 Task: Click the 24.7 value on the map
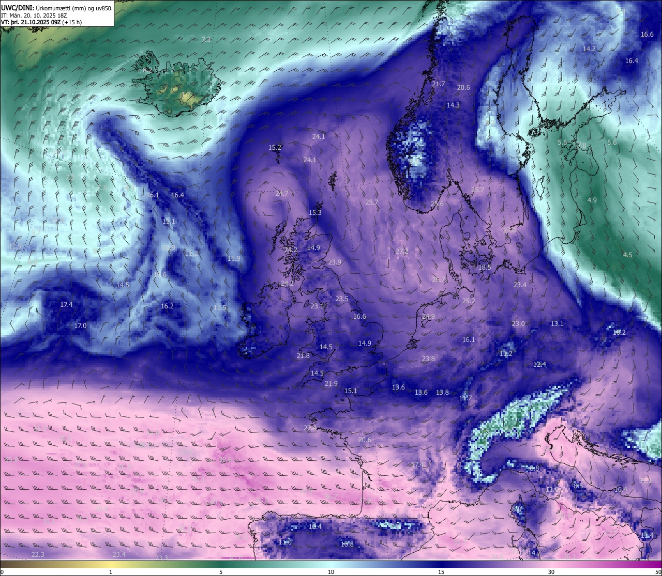click(x=281, y=193)
